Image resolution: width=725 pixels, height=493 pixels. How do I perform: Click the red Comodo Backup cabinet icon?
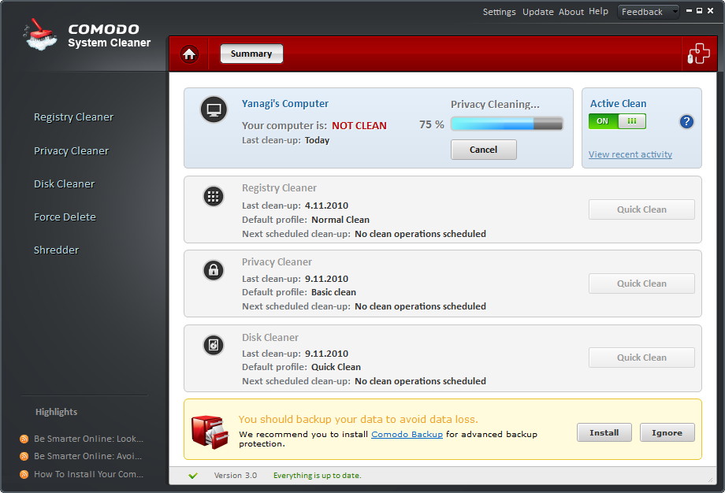pyautogui.click(x=210, y=432)
